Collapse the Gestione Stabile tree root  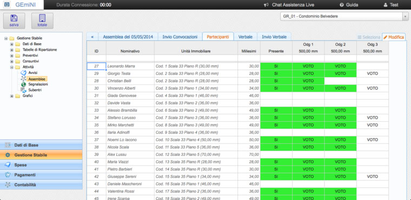6,38
